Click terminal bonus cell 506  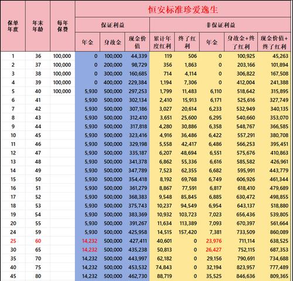pos(192,56)
